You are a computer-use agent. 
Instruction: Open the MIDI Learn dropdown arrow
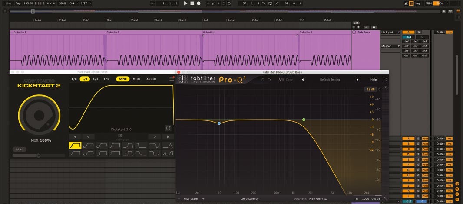click(x=203, y=199)
